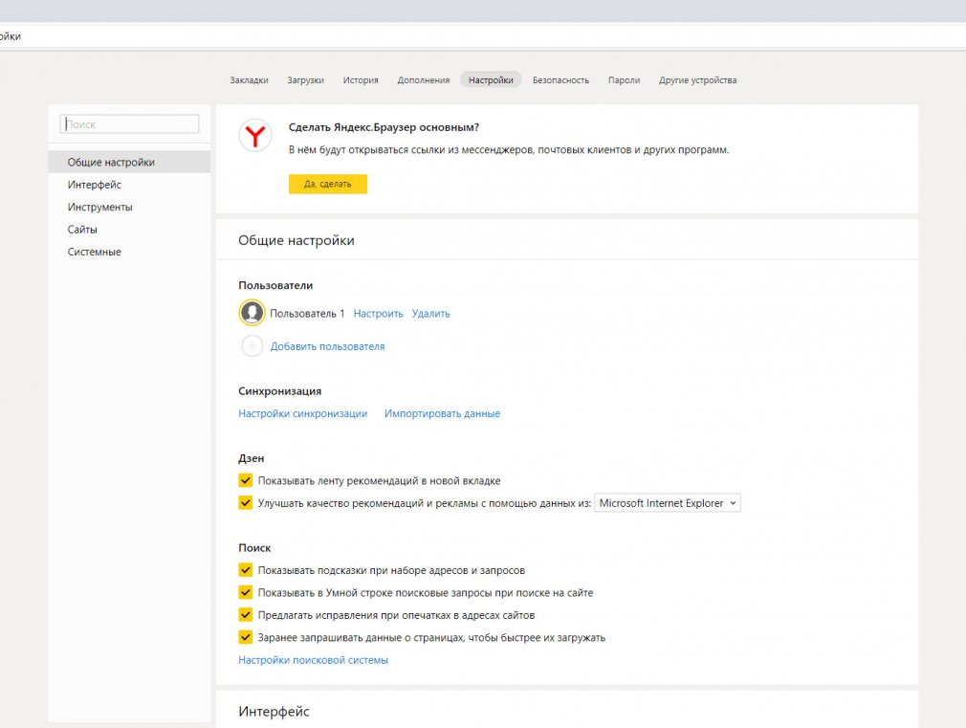Select the Настройки tab
The width and height of the screenshot is (966, 728).
click(x=491, y=80)
